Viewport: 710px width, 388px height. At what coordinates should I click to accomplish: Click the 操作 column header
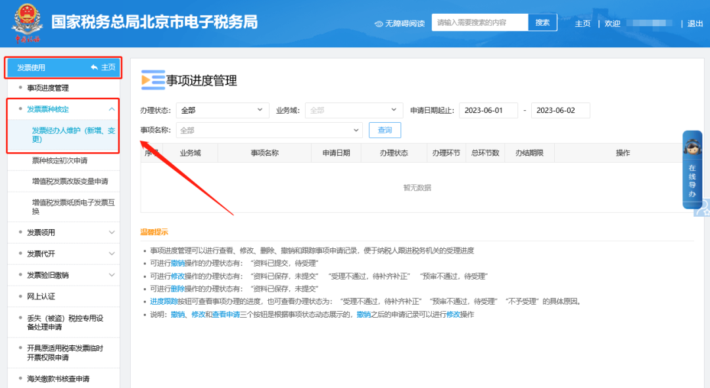(623, 153)
